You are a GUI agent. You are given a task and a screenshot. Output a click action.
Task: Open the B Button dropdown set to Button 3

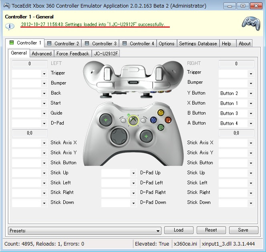[236, 113]
